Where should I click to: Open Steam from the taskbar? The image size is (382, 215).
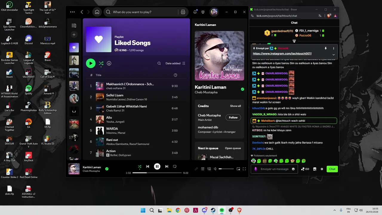click(213, 210)
